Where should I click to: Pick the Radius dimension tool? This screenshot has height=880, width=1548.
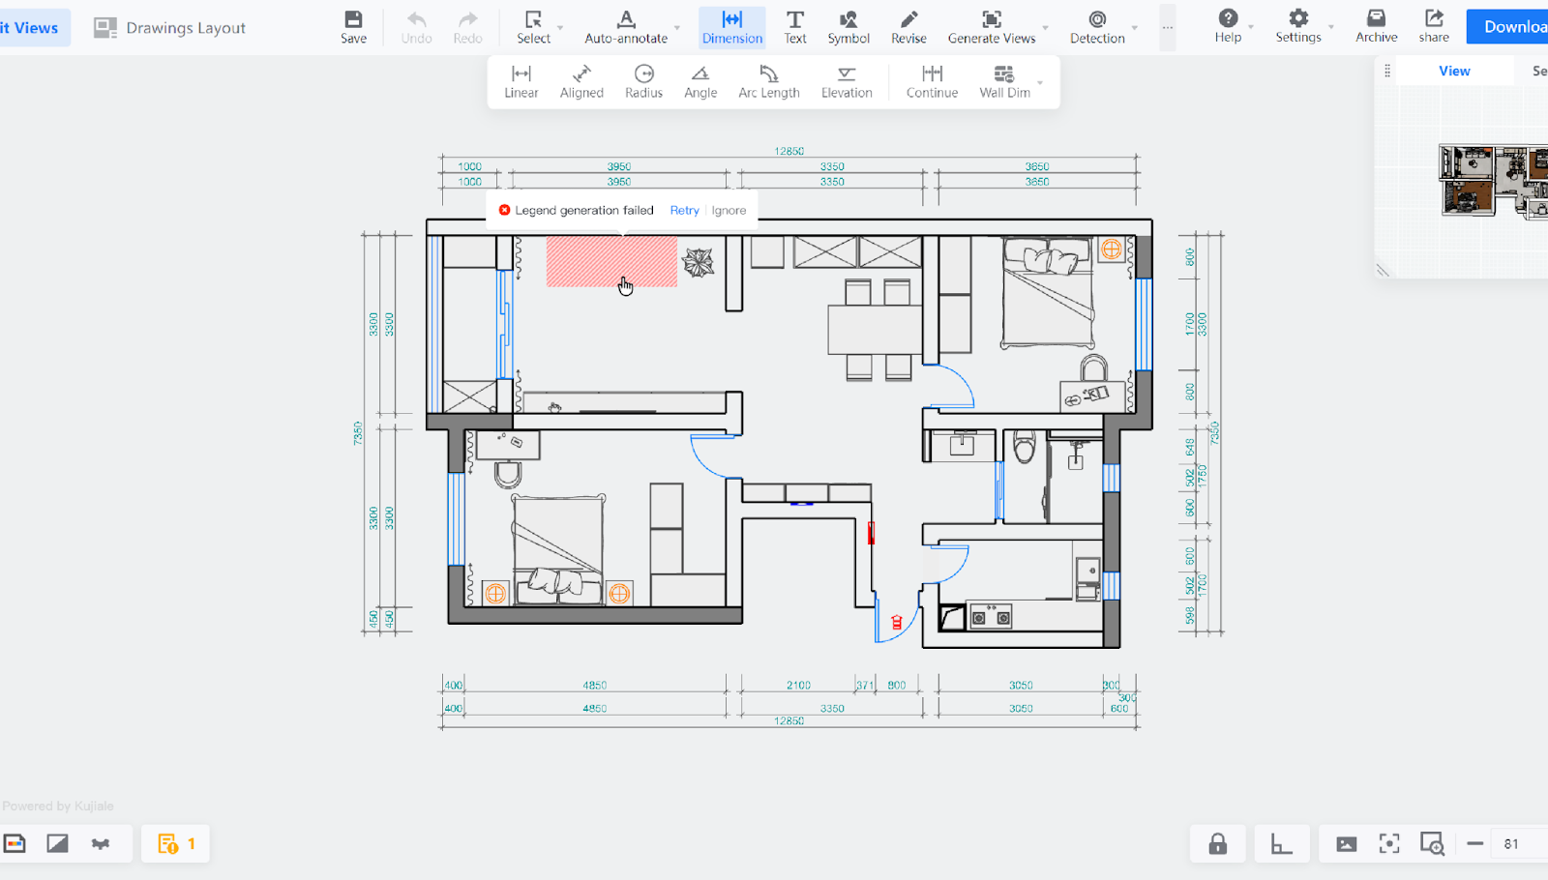[643, 81]
